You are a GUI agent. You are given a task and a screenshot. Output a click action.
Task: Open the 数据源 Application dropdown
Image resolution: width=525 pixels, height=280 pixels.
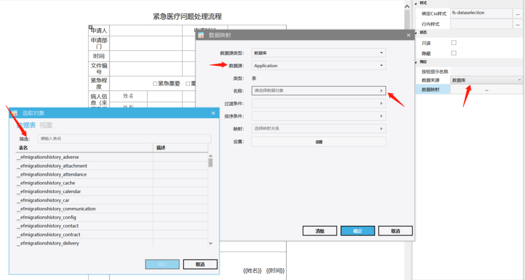click(x=318, y=66)
